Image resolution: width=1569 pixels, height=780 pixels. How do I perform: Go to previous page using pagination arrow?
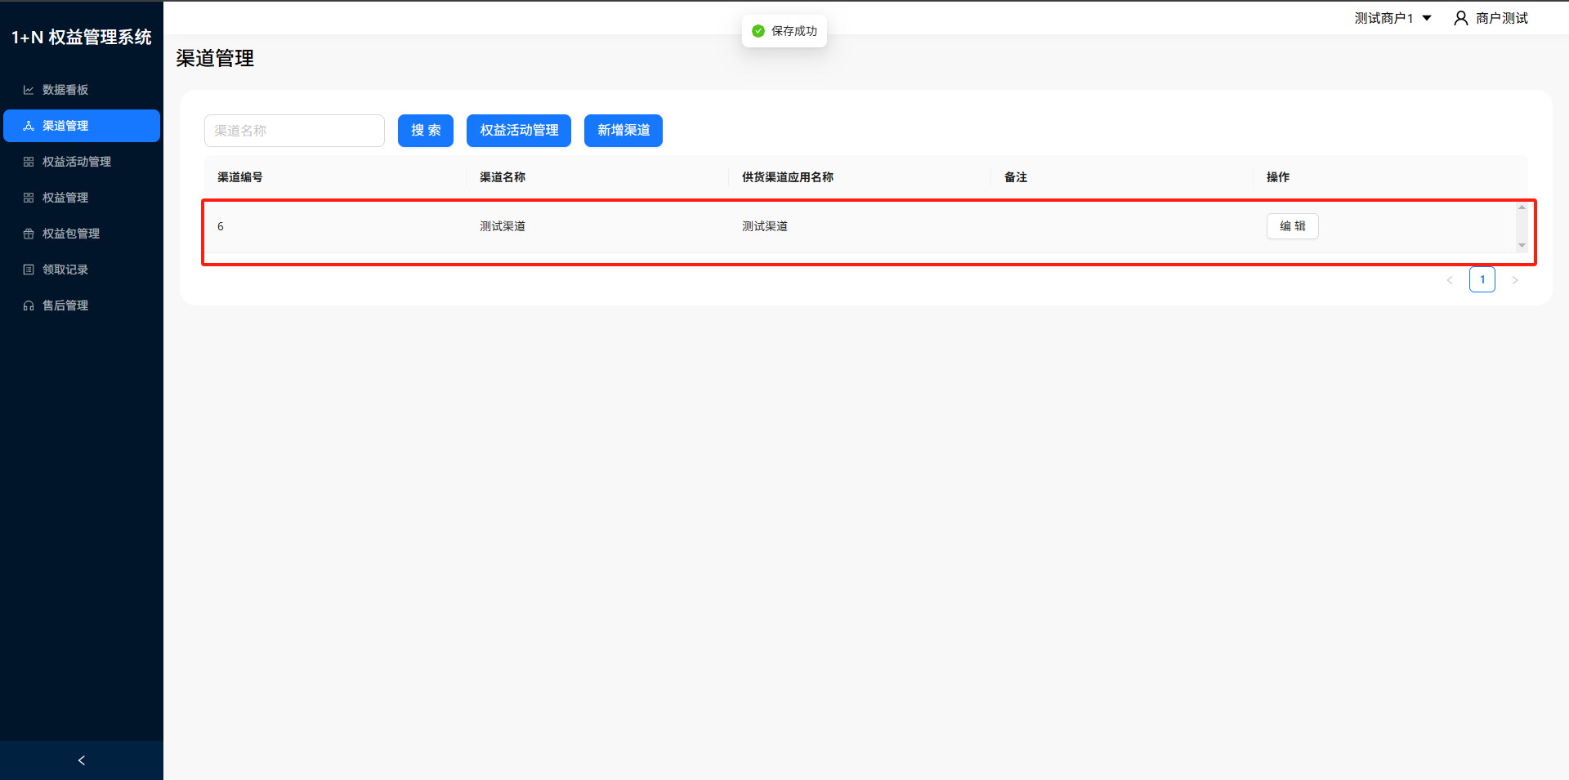point(1450,280)
